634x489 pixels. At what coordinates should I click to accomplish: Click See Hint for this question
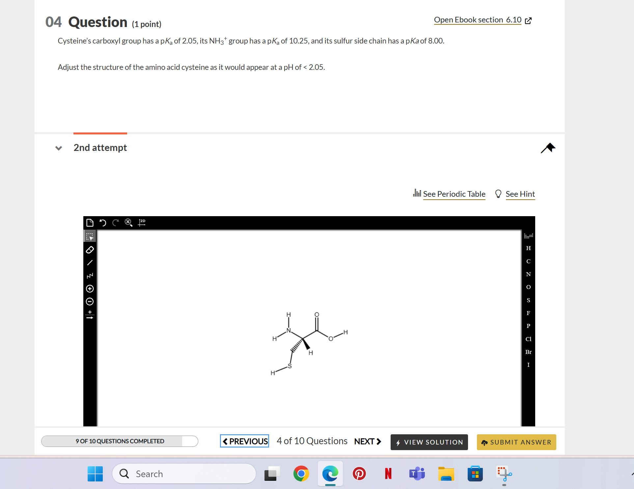(520, 194)
